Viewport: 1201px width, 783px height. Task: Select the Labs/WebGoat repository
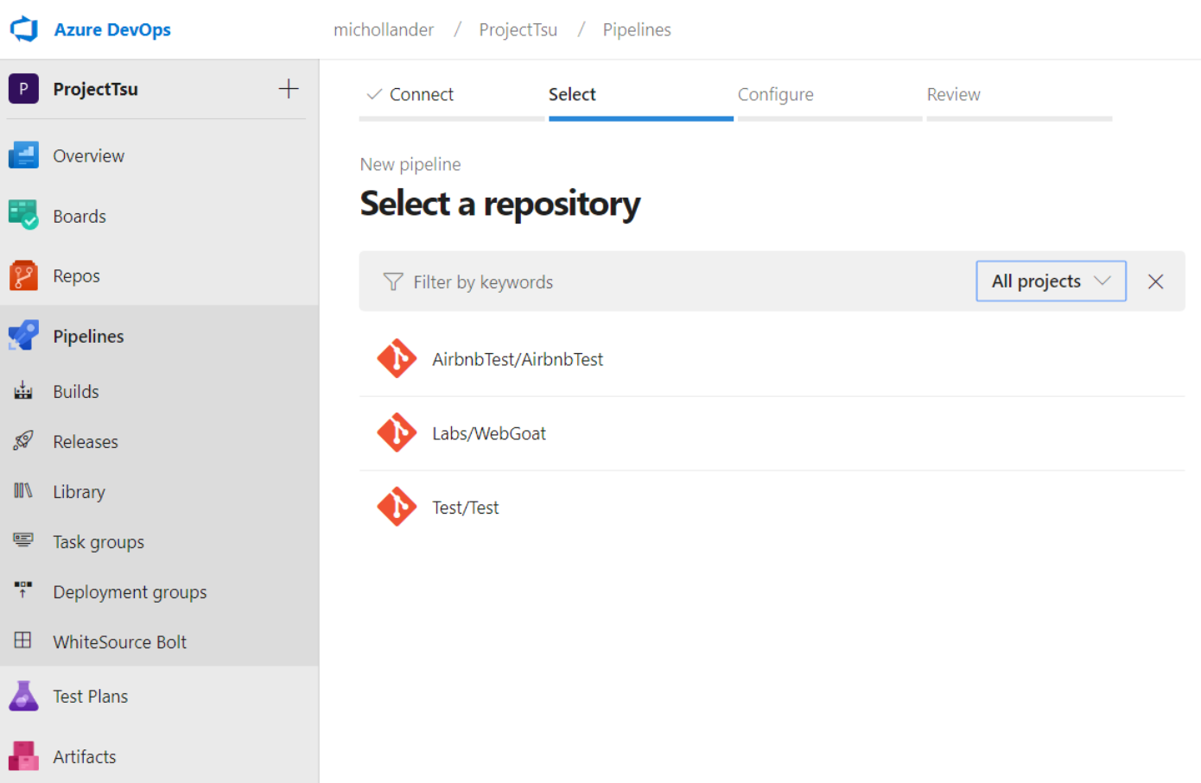(x=489, y=433)
